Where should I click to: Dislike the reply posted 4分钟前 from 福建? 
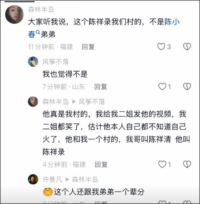(x=187, y=164)
